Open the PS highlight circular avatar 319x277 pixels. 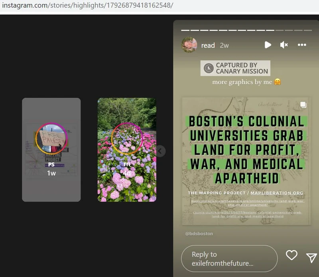[x=51, y=139]
